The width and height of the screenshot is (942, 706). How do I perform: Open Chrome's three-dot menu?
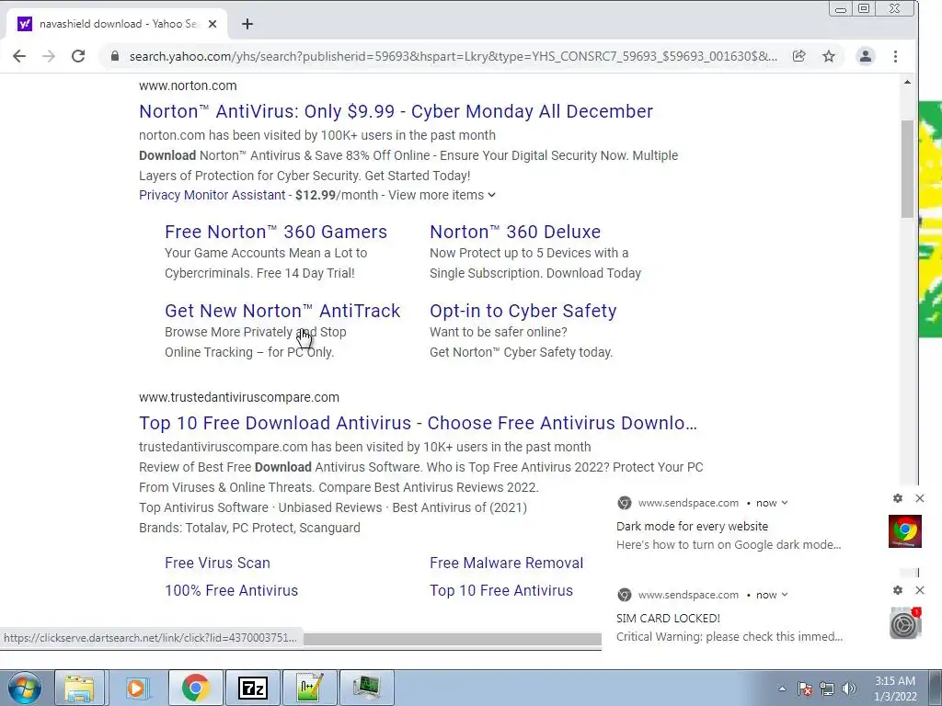895,56
